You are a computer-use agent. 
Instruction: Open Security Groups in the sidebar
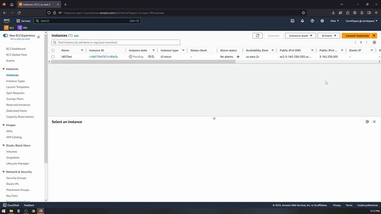16,178
